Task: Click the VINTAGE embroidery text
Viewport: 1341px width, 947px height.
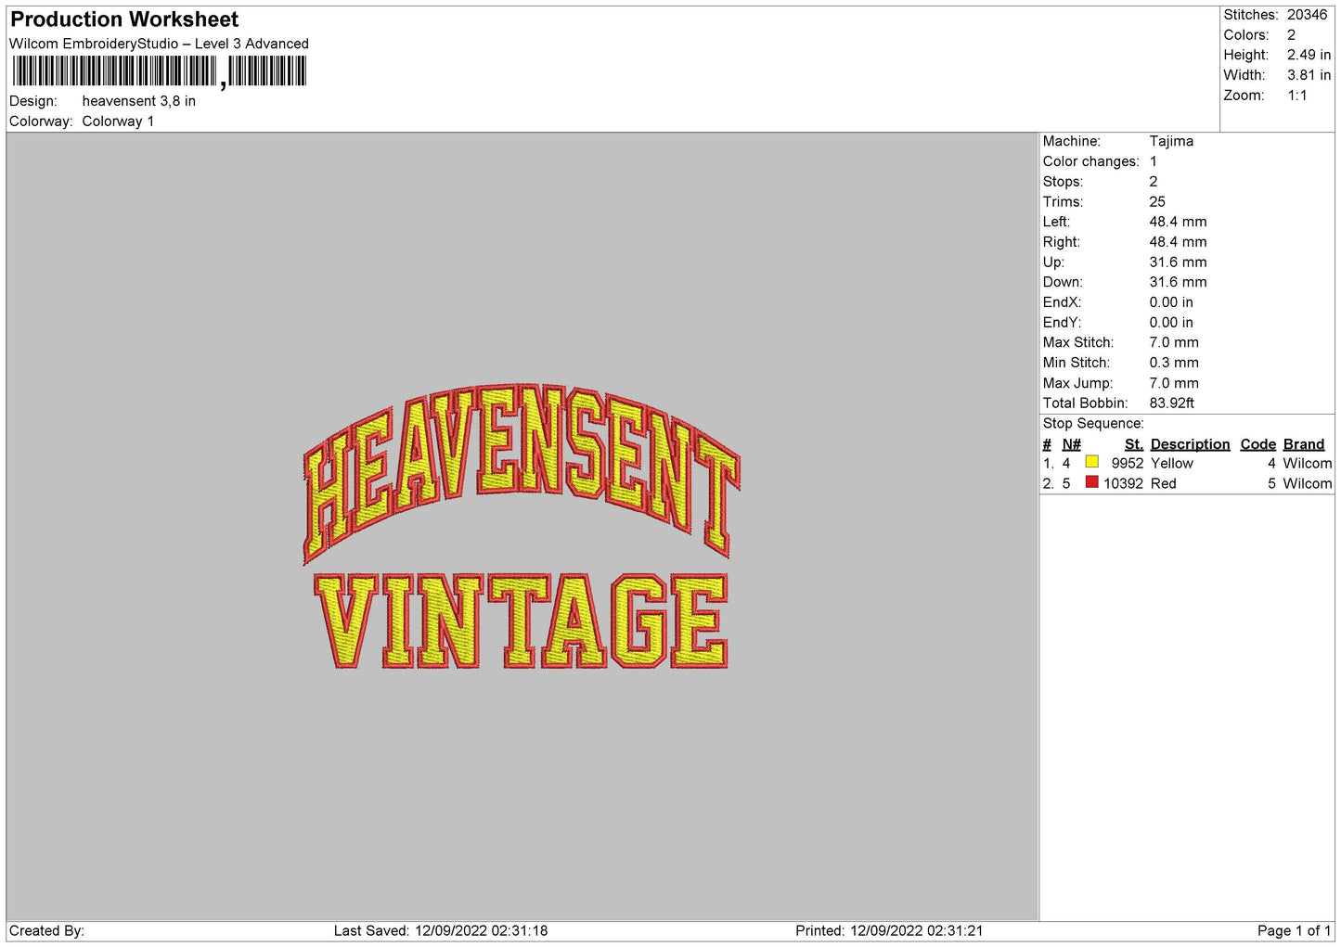Action: tap(522, 621)
